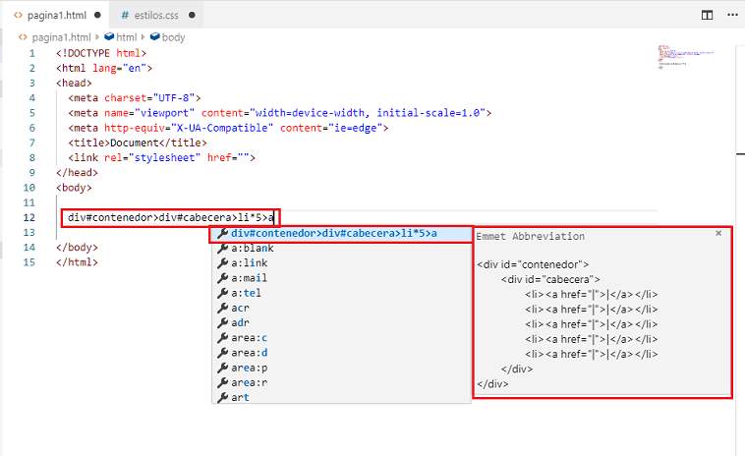Screen dimensions: 745x456
Task: Click line number 12 in the gutter
Action: (x=29, y=217)
